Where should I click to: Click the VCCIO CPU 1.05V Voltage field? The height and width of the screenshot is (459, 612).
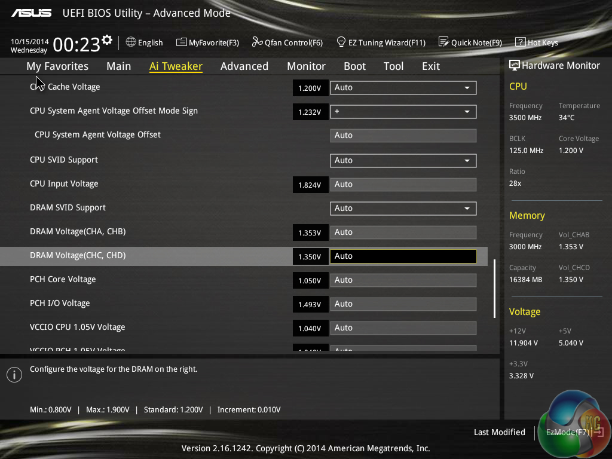pyautogui.click(x=403, y=328)
